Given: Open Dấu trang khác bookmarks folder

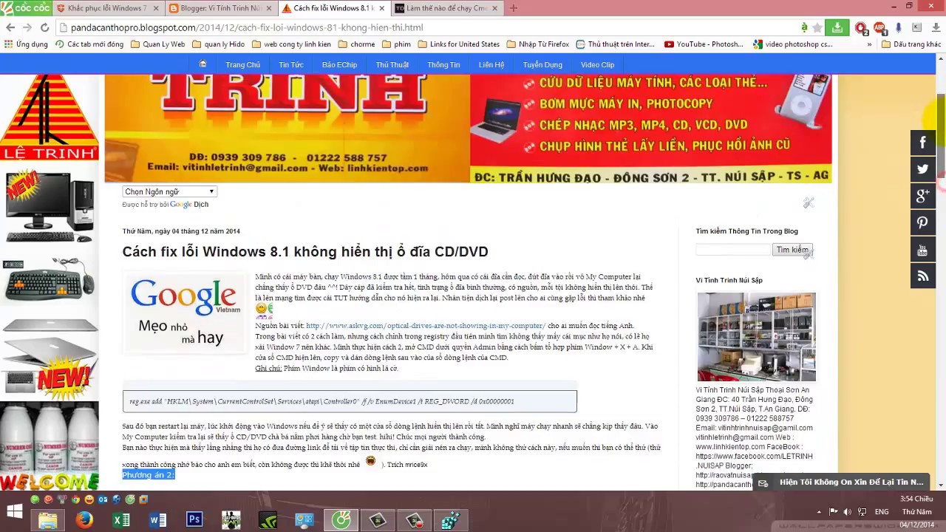Looking at the screenshot, I should click(x=911, y=44).
